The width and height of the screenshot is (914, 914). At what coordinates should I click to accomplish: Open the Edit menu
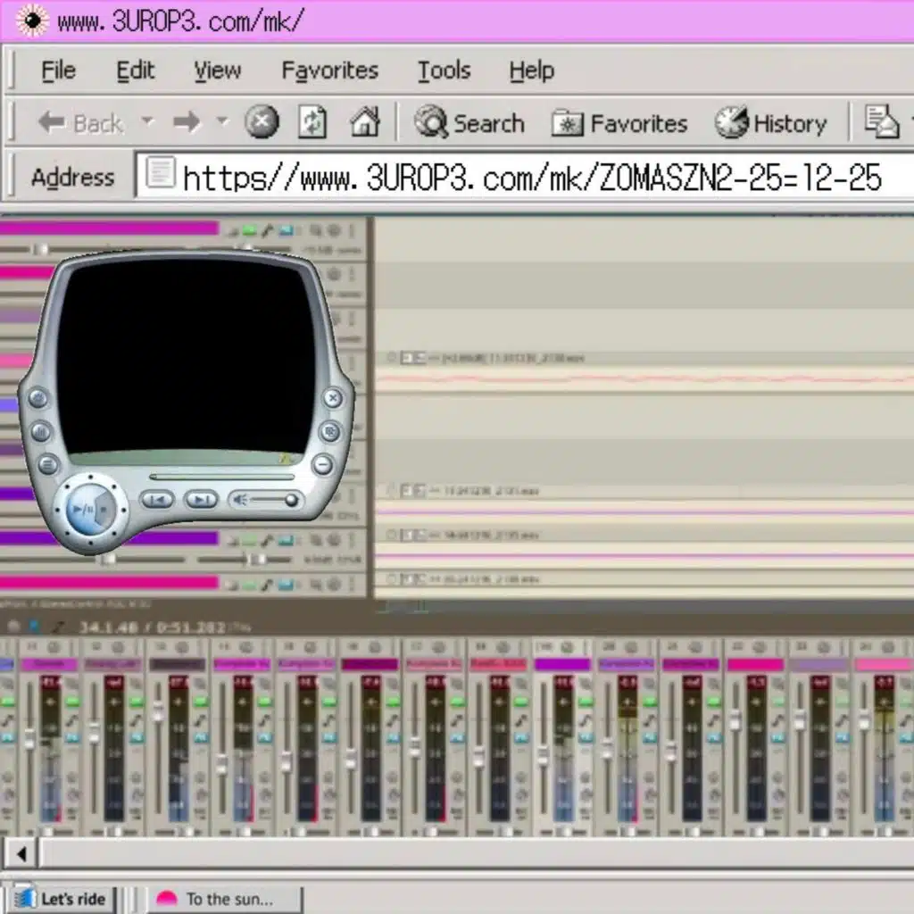pyautogui.click(x=136, y=71)
